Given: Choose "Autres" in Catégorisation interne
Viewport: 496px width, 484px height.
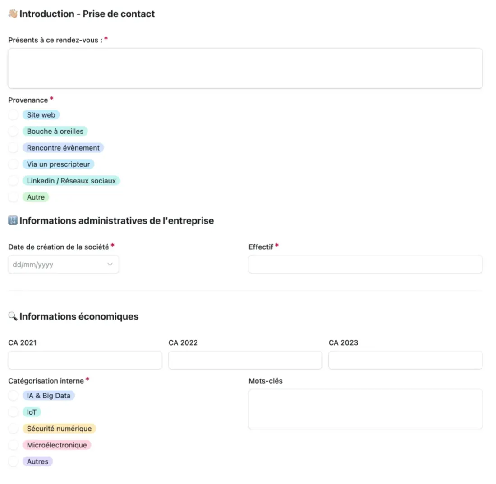Looking at the screenshot, I should tap(13, 461).
